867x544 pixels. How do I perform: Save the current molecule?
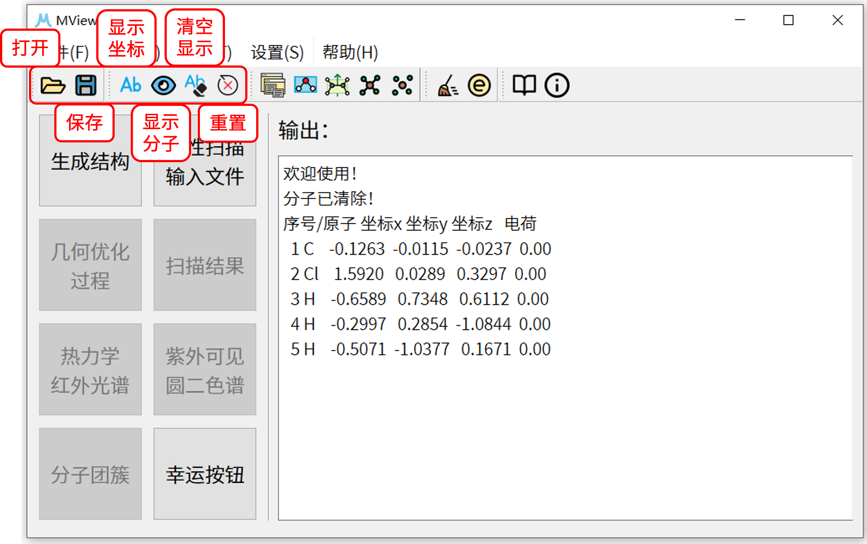click(x=86, y=85)
